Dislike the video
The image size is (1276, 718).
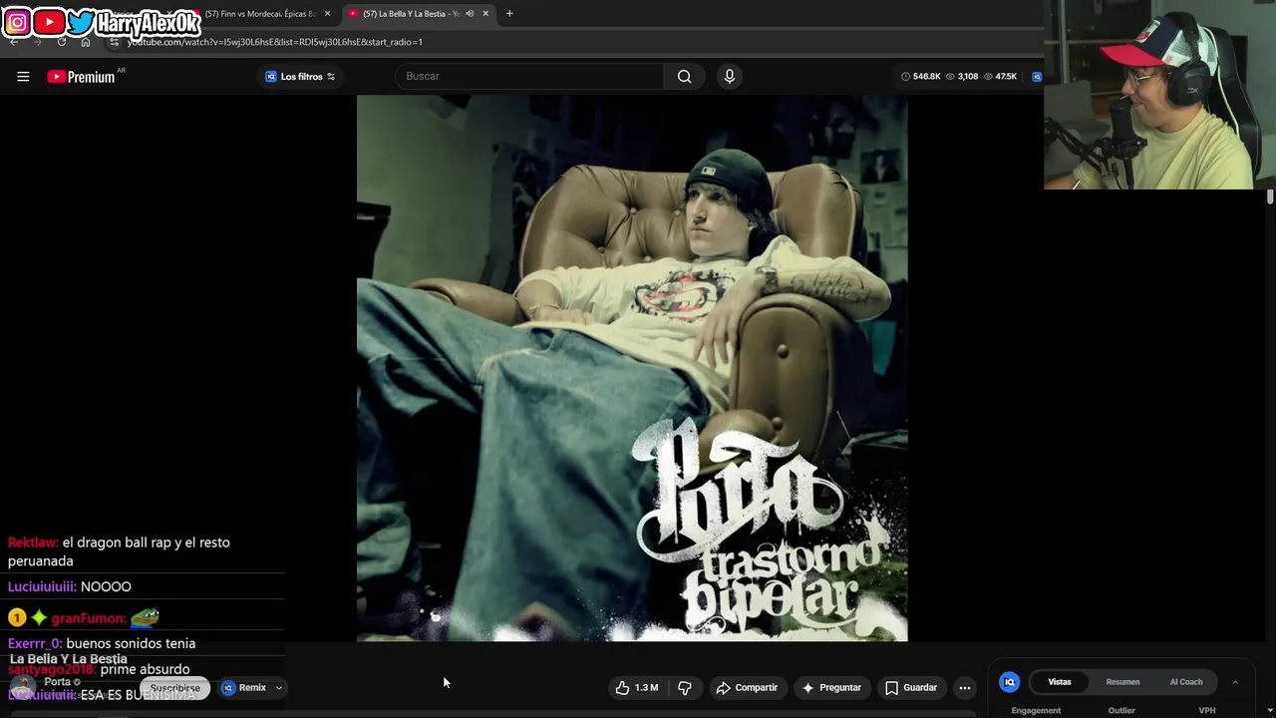click(685, 688)
